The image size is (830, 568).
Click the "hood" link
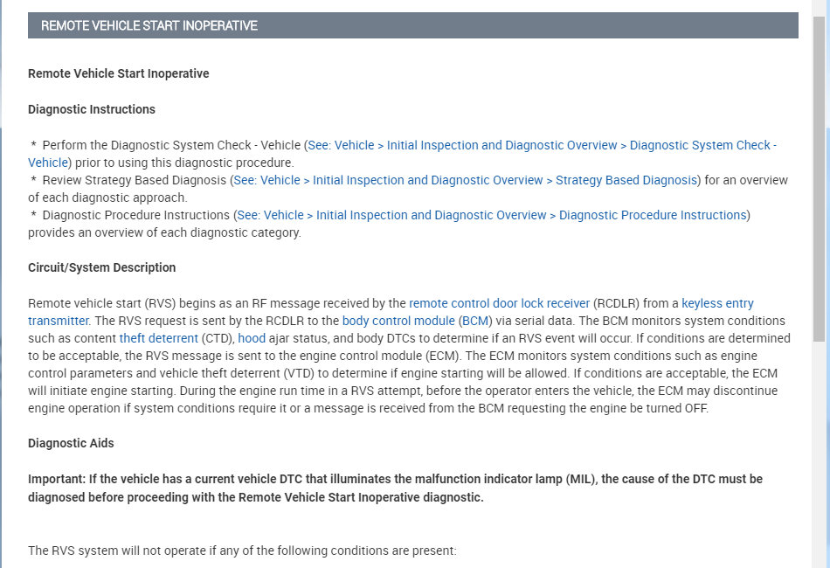click(252, 338)
